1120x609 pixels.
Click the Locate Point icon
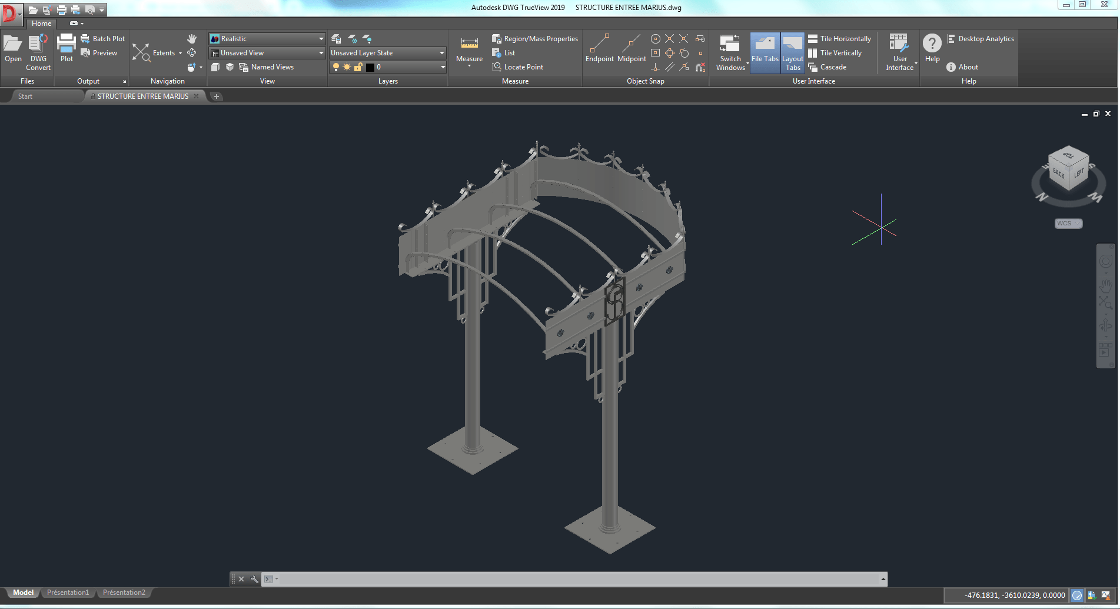497,67
